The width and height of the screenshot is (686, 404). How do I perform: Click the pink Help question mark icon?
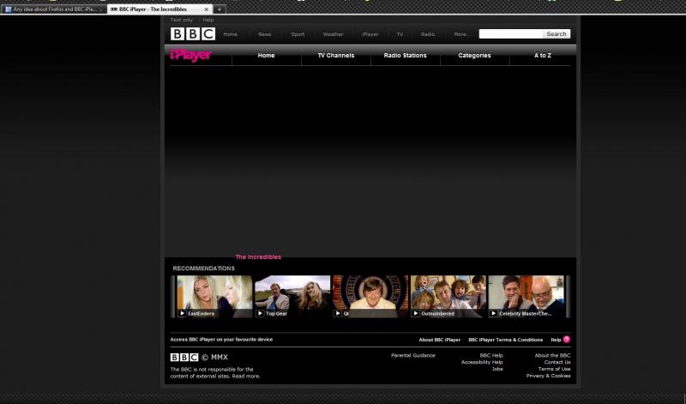click(x=567, y=340)
